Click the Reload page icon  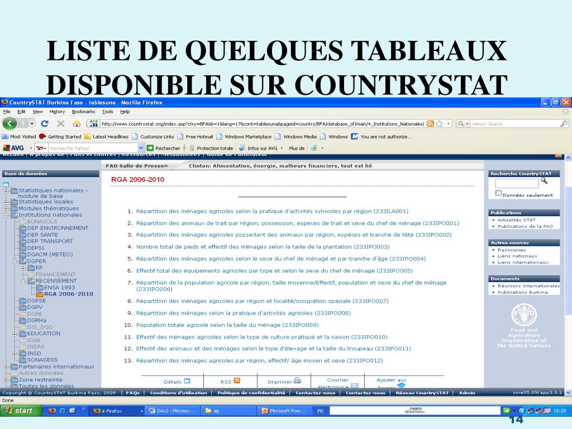click(45, 123)
